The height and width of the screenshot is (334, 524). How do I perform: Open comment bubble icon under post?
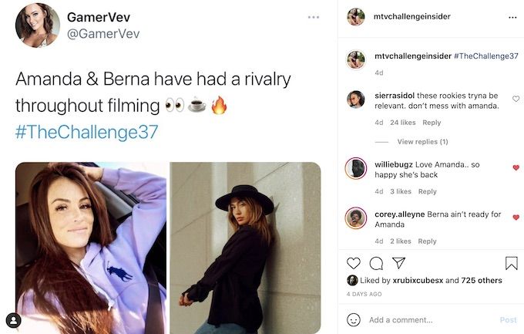click(x=376, y=263)
